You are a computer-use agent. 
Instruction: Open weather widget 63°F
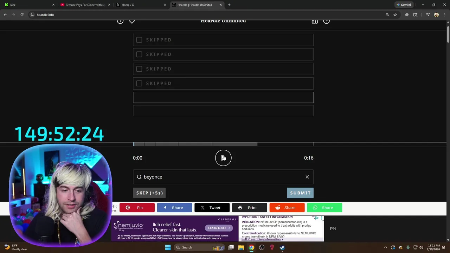15,247
